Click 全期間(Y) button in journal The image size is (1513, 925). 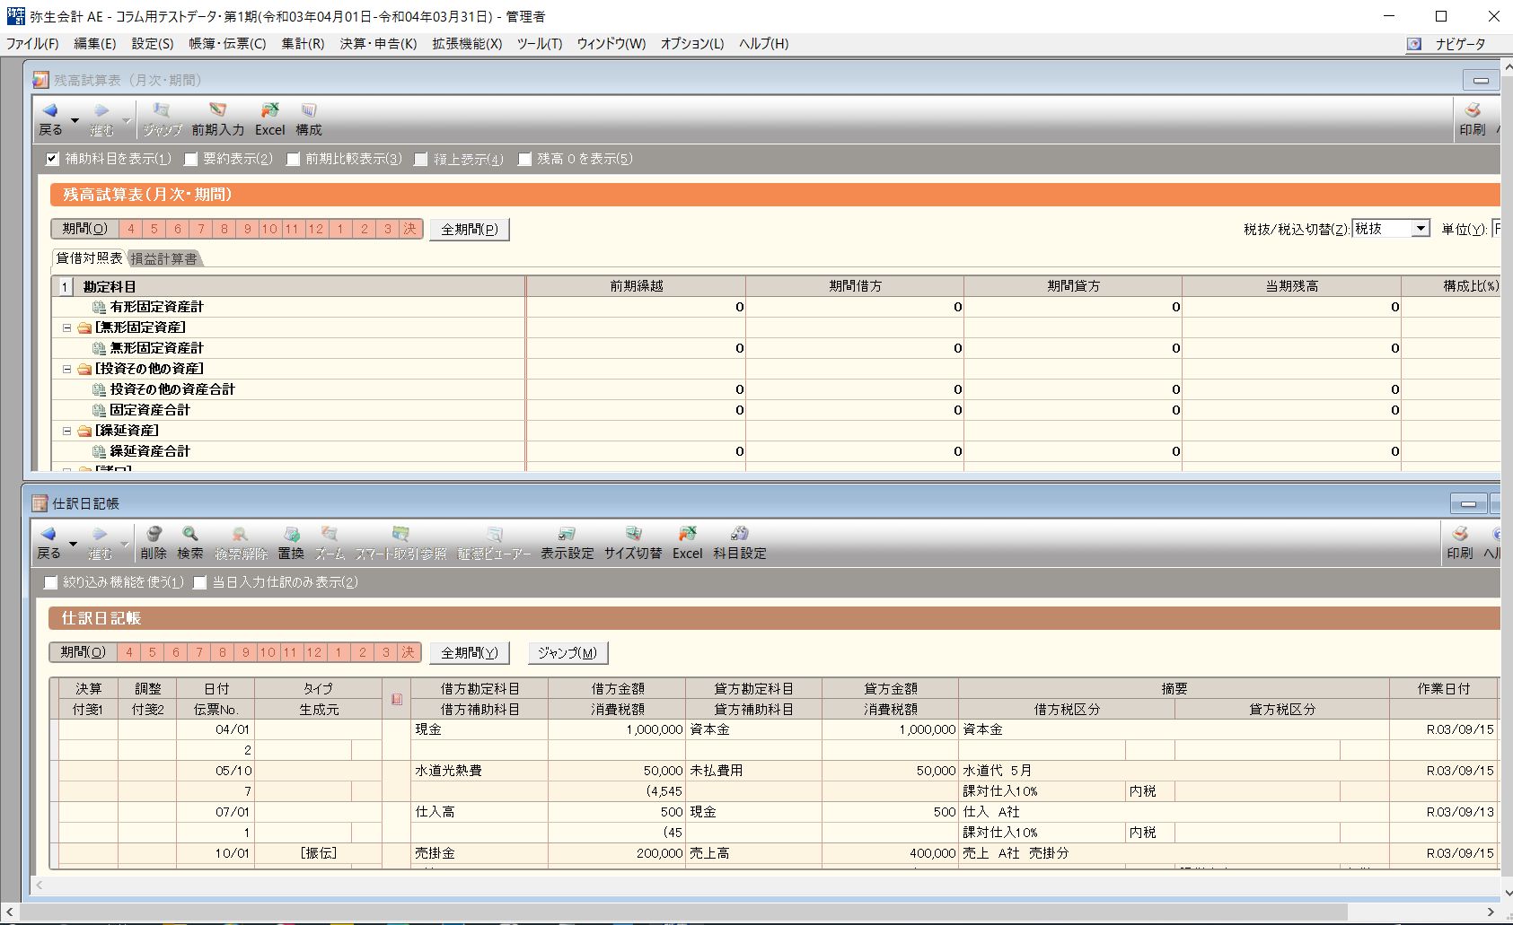tap(470, 652)
